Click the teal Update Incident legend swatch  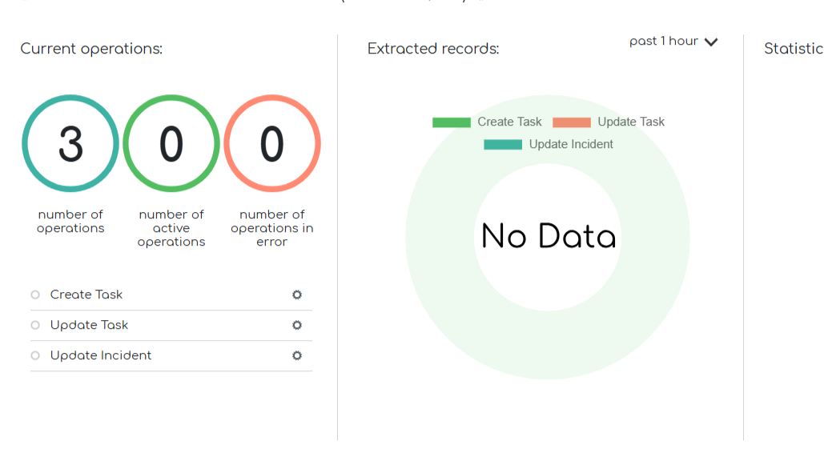(x=503, y=145)
